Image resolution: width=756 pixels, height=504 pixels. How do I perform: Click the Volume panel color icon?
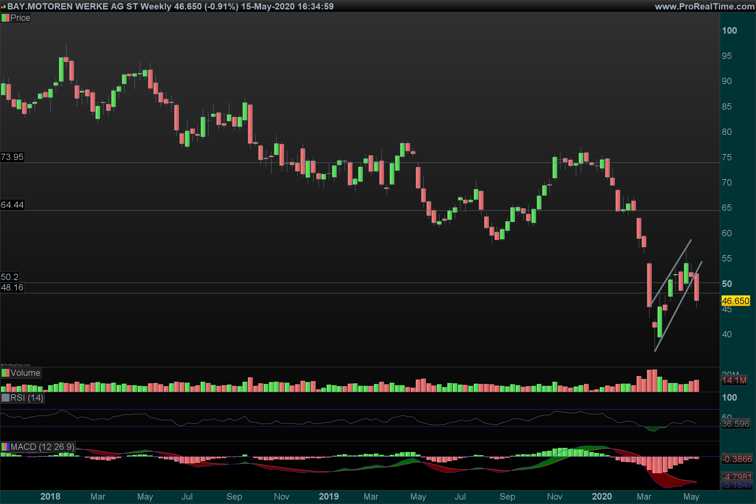[5, 373]
